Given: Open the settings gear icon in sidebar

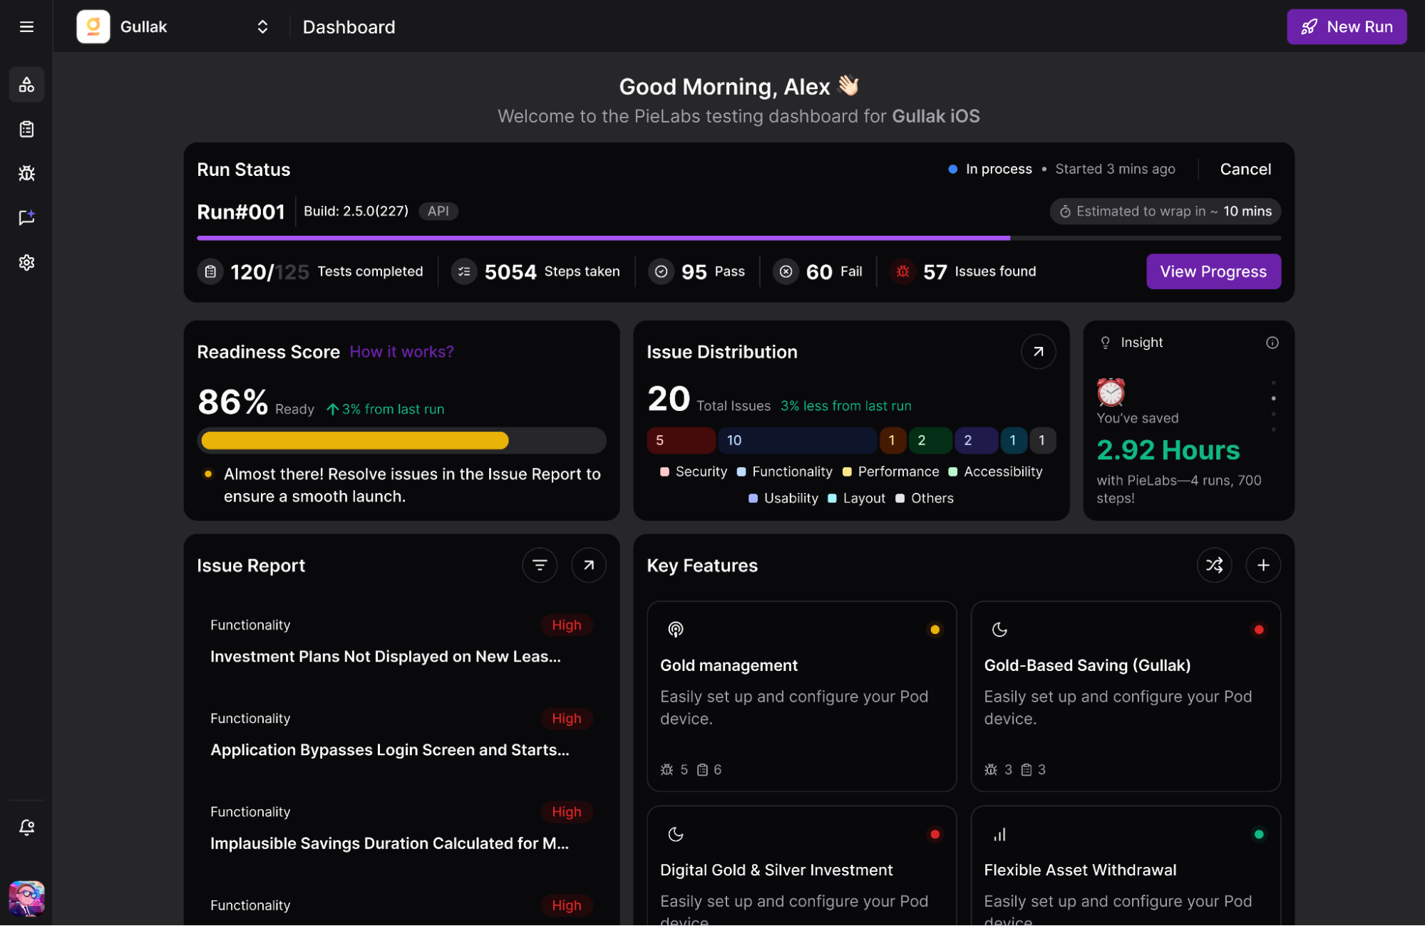Looking at the screenshot, I should coord(26,262).
